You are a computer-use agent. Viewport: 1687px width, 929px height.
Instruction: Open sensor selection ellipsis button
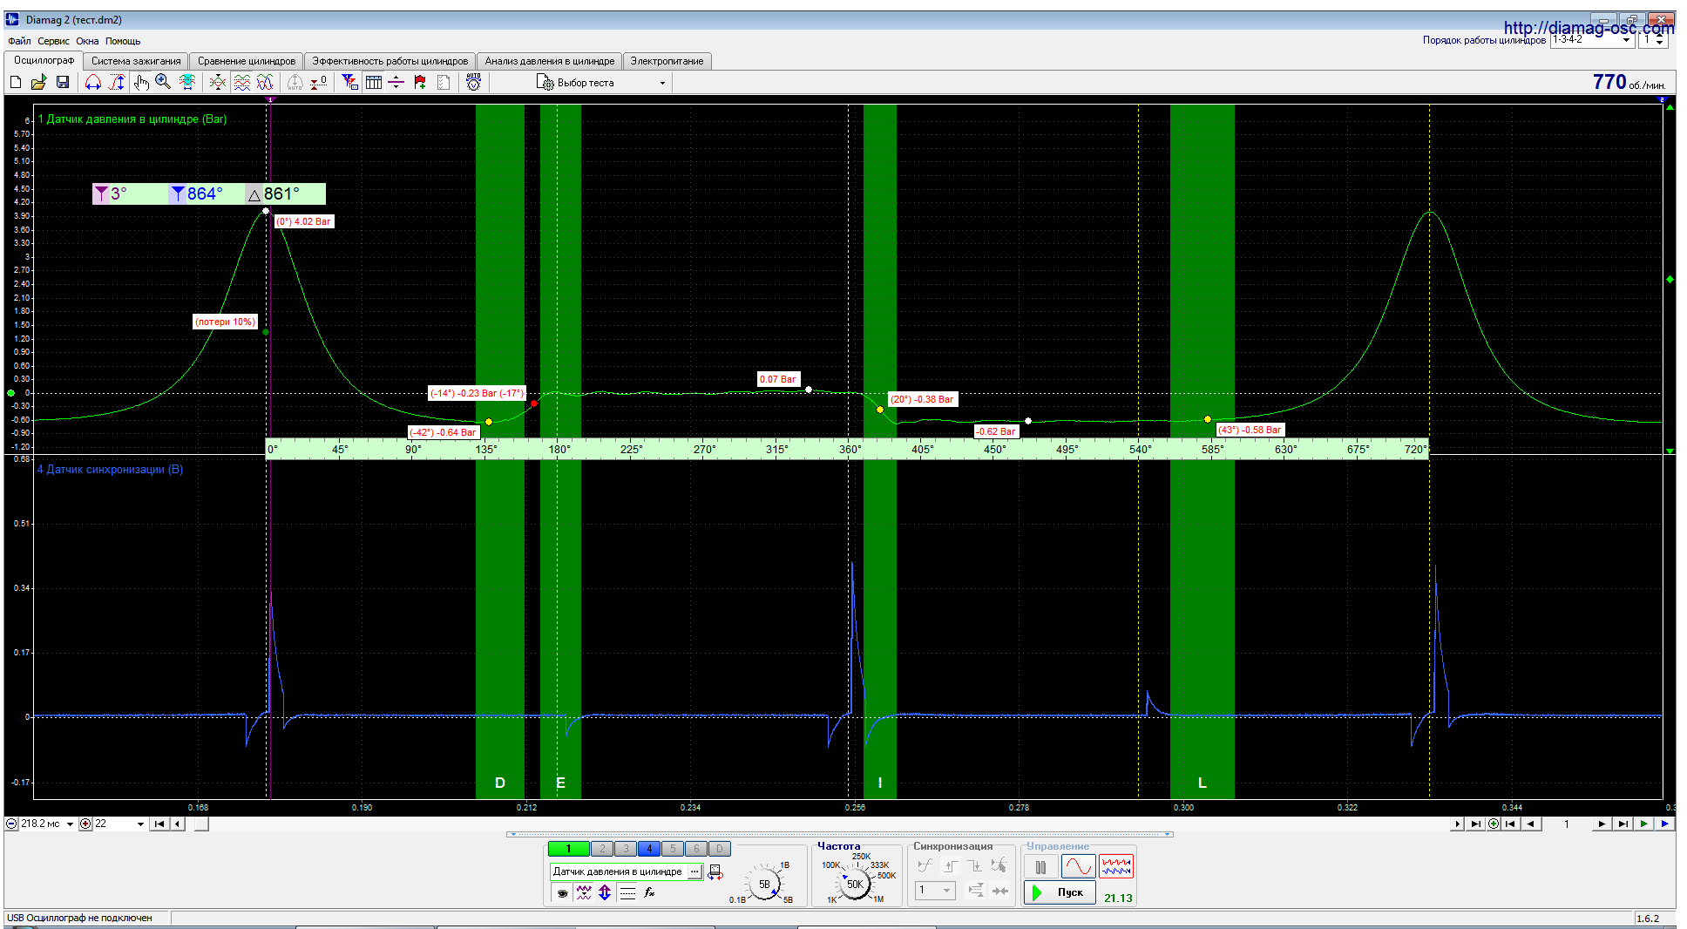click(x=694, y=871)
